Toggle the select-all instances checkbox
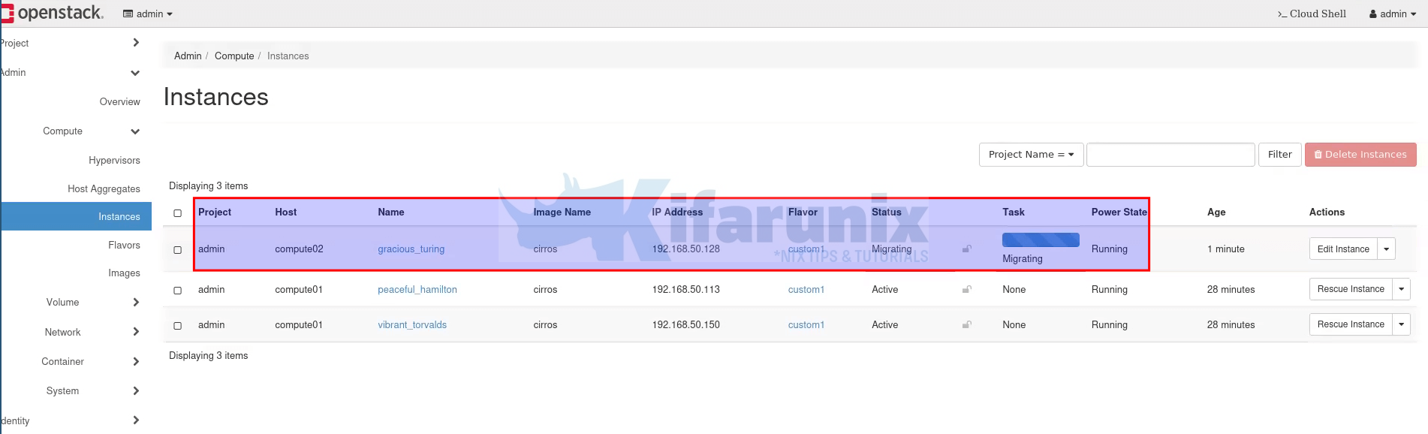The image size is (1428, 434). [178, 213]
